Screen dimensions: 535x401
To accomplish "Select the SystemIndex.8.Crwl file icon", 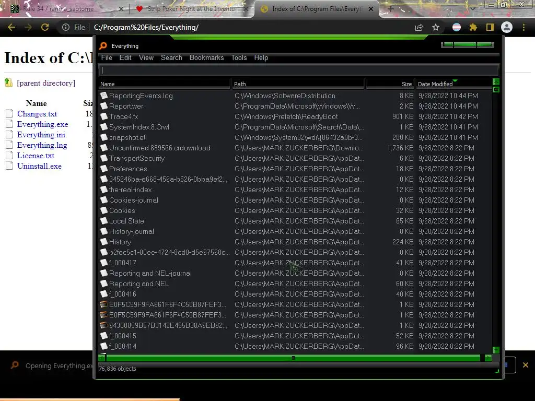I will coord(104,127).
